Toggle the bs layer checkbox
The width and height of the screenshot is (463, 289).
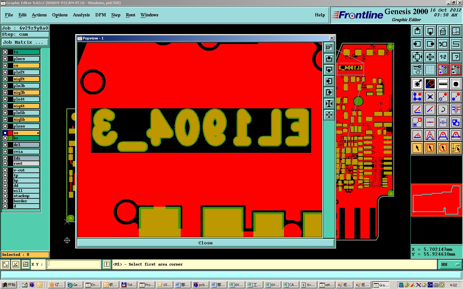(x=5, y=138)
